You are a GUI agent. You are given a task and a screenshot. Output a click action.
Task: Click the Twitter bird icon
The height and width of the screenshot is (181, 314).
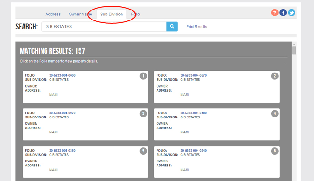click(x=291, y=13)
